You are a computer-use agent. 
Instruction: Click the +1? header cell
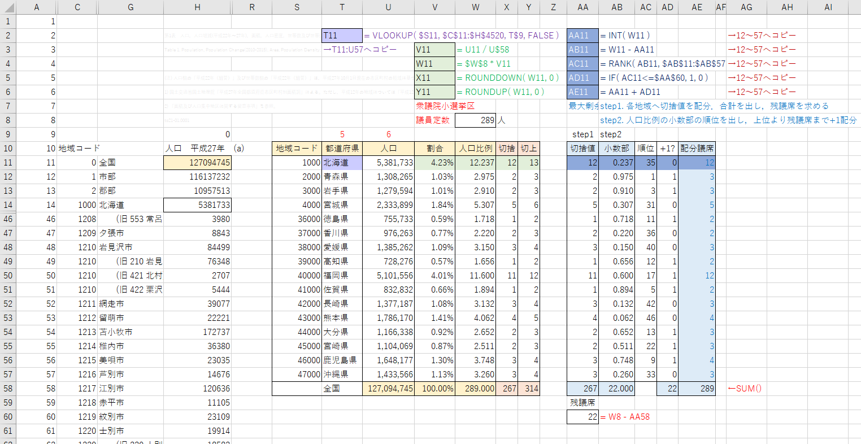coord(668,149)
